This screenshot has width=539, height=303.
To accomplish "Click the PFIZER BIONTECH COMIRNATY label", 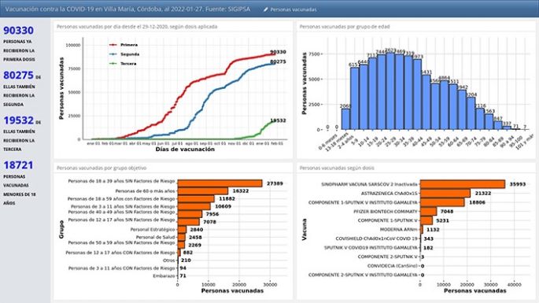I will (386, 212).
